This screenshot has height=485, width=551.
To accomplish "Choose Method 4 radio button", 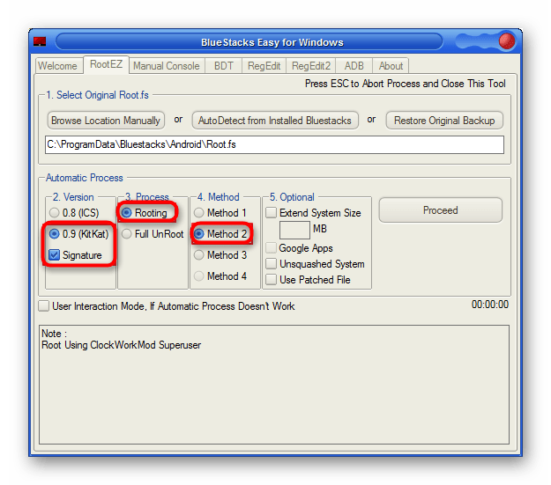I will click(220, 276).
